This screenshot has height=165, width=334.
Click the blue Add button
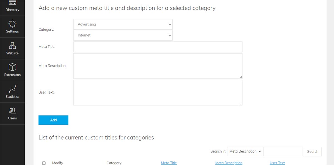click(x=53, y=120)
